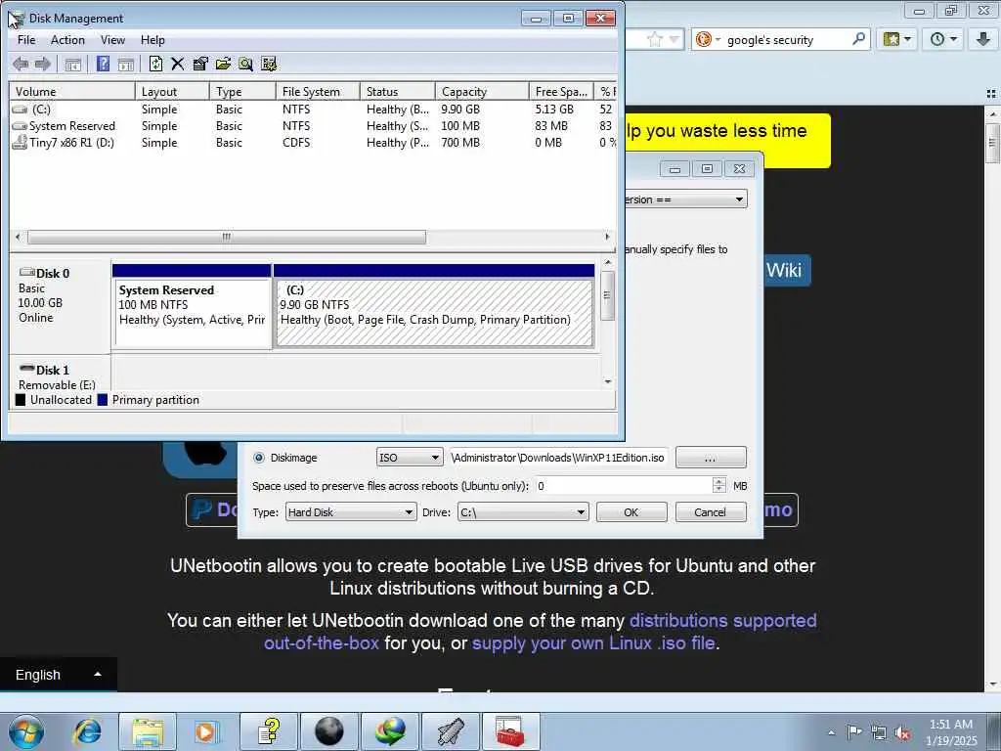Open the Help menu
Screen dimensions: 1001x751
coord(152,39)
